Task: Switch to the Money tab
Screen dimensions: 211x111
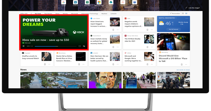Action: click(x=65, y=14)
